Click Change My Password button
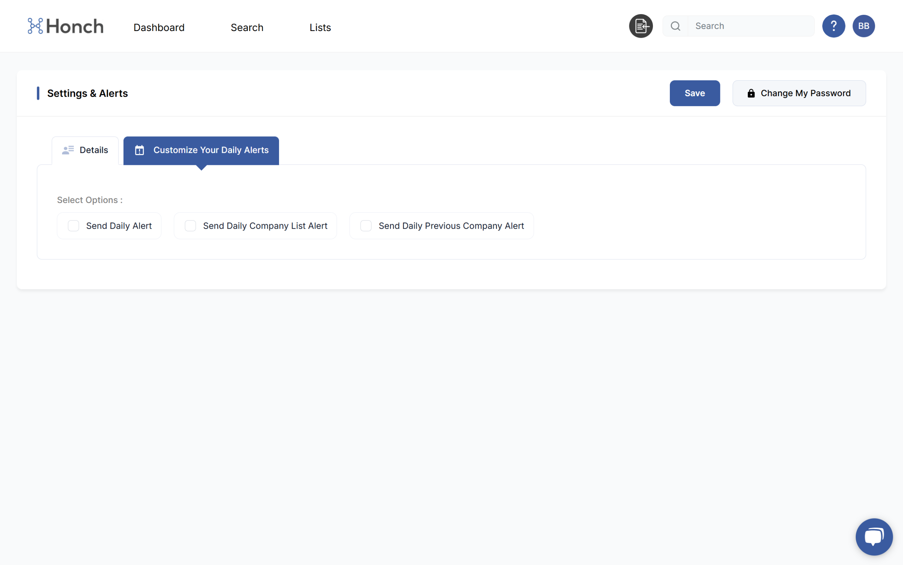Screen dimensions: 903x565 tap(799, 93)
